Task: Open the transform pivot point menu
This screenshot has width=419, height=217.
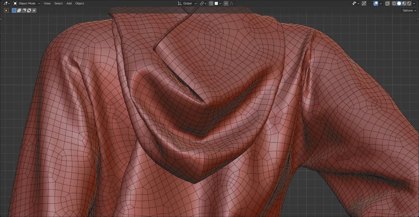Action: click(x=203, y=3)
